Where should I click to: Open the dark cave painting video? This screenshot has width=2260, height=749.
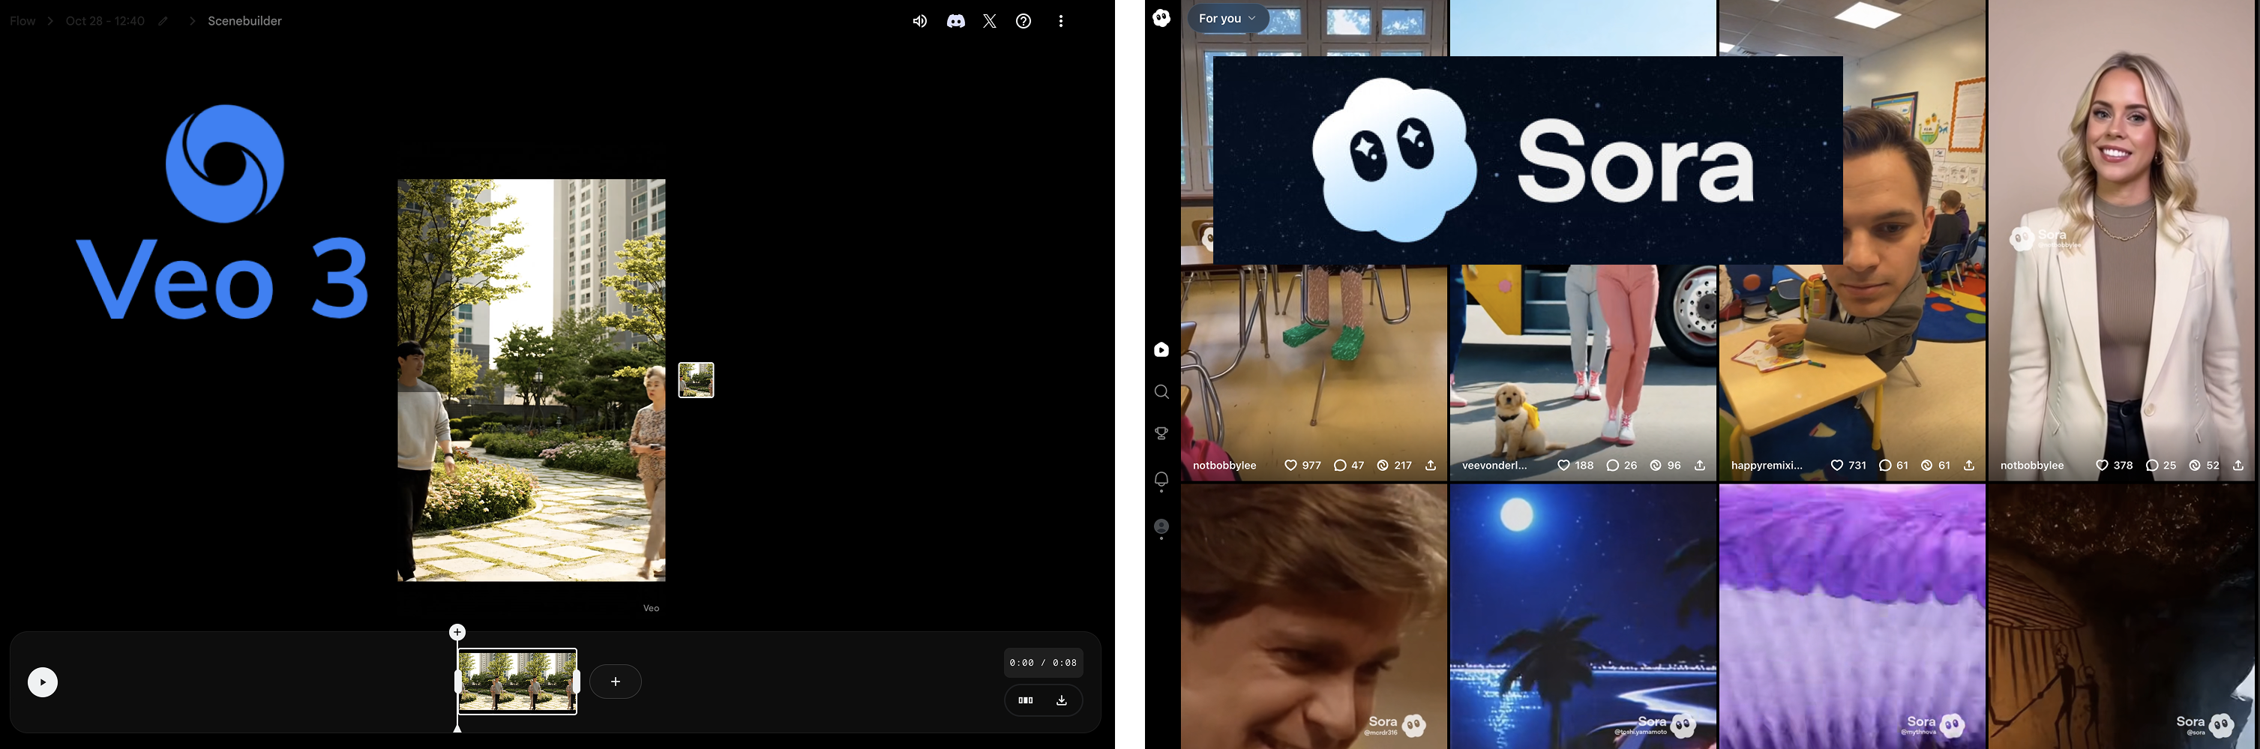click(x=2123, y=616)
